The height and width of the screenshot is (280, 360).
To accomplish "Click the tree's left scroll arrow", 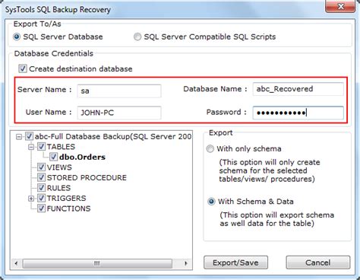I will pos(16,263).
